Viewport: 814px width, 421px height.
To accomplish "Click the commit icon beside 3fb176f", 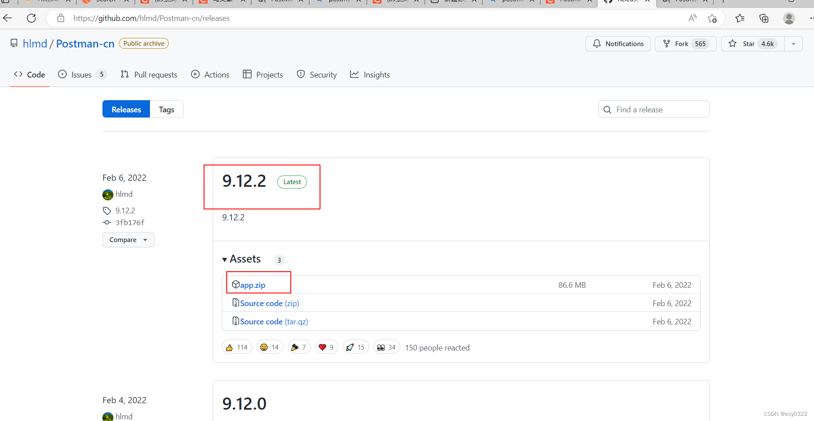I will click(107, 222).
